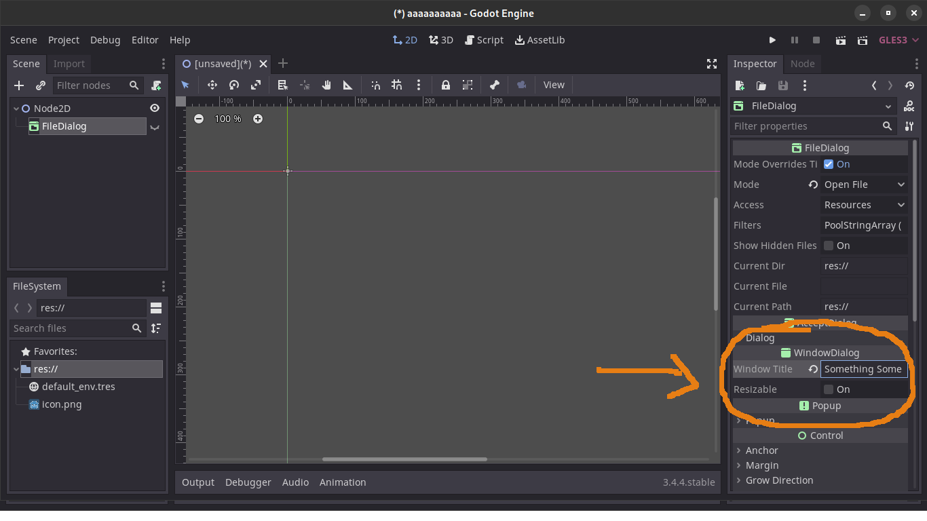
Task: Open the Help menu
Action: coord(180,40)
